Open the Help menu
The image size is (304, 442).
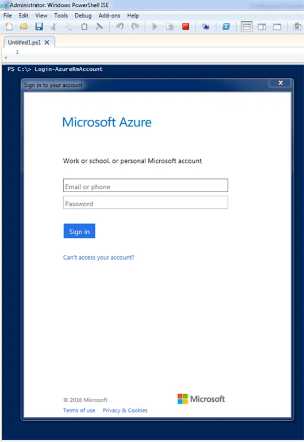pos(133,16)
